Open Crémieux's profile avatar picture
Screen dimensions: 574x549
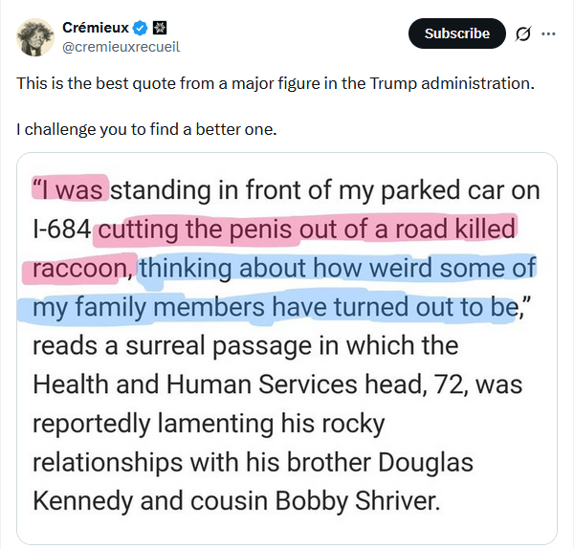tap(35, 37)
